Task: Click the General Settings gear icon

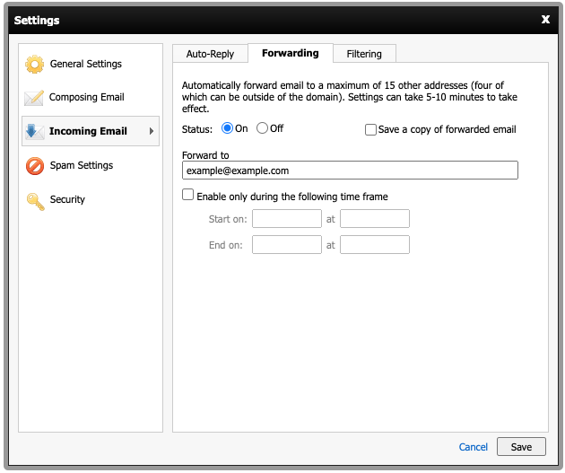Action: click(35, 64)
